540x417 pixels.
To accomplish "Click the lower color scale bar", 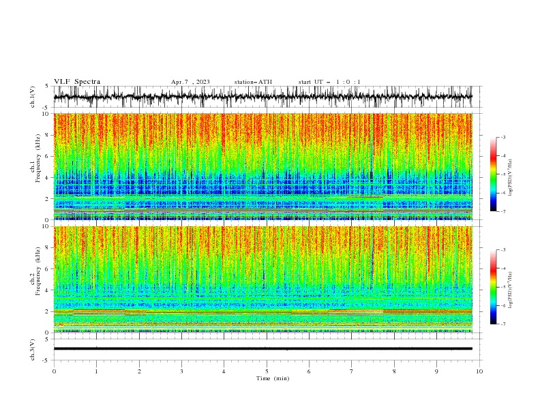I will click(493, 287).
